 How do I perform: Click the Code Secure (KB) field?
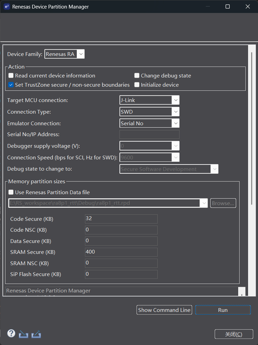(x=121, y=219)
